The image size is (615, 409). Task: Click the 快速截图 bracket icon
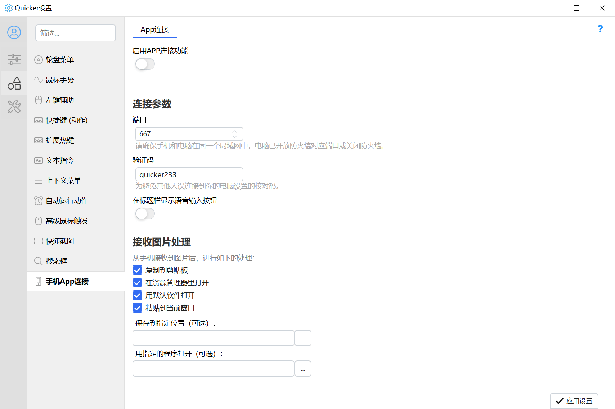pyautogui.click(x=39, y=241)
